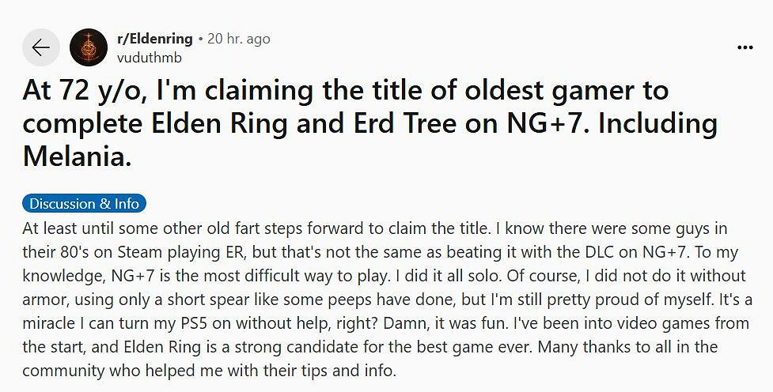The height and width of the screenshot is (392, 773).
Task: Open the three-dot post options menu
Action: click(x=745, y=47)
